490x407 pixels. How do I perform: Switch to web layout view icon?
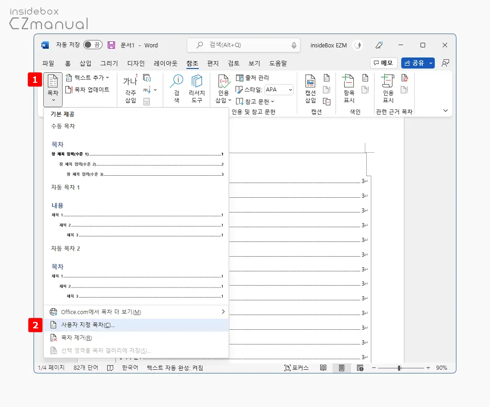pos(360,367)
